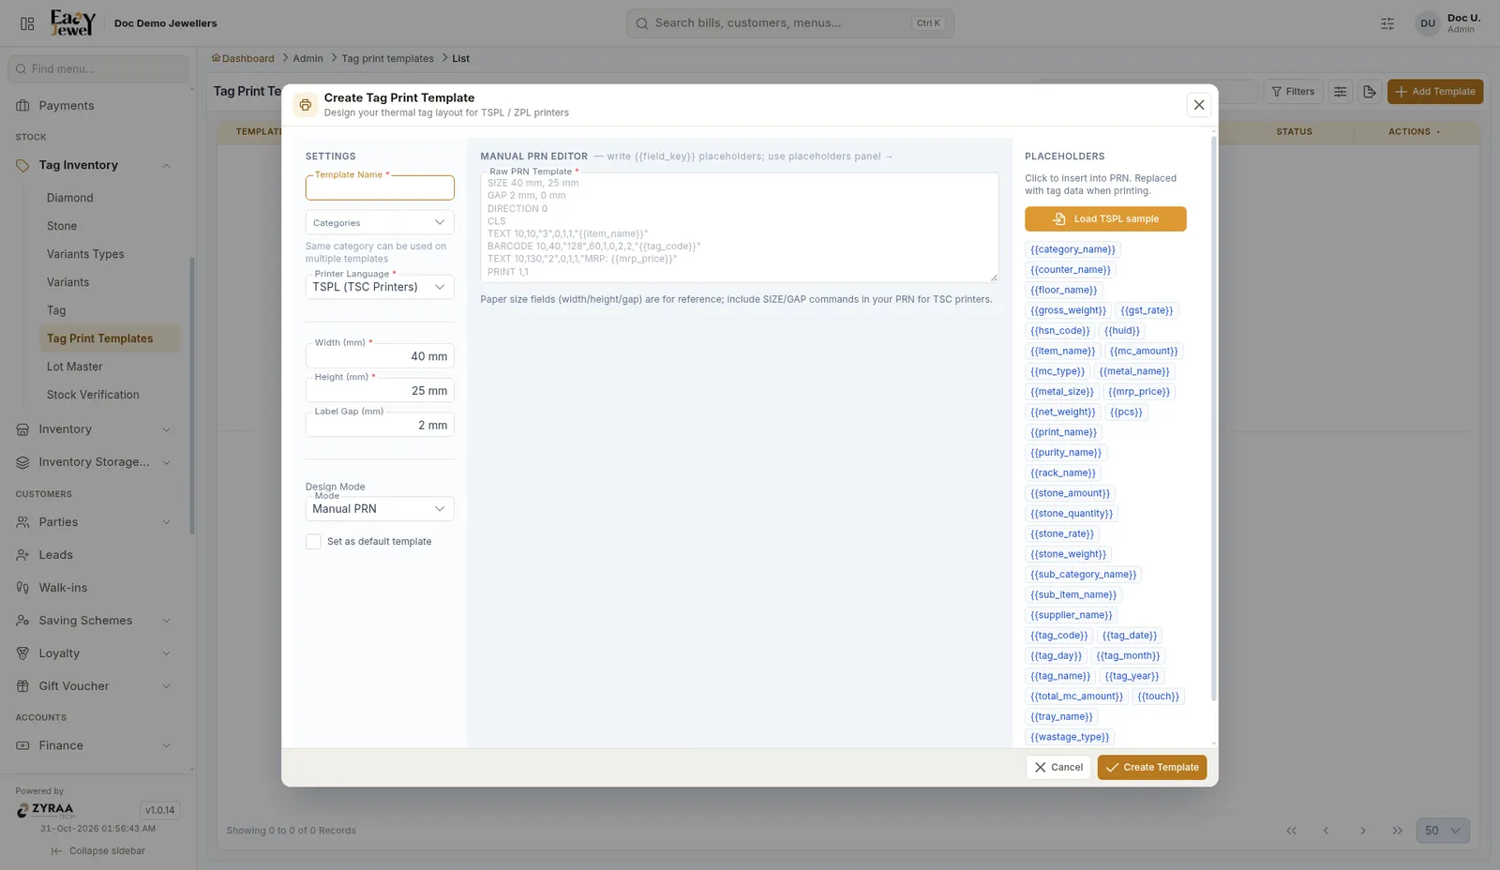Viewport: 1500px width, 870px height.
Task: Click the sidebar layout toggle icon
Action: [27, 23]
